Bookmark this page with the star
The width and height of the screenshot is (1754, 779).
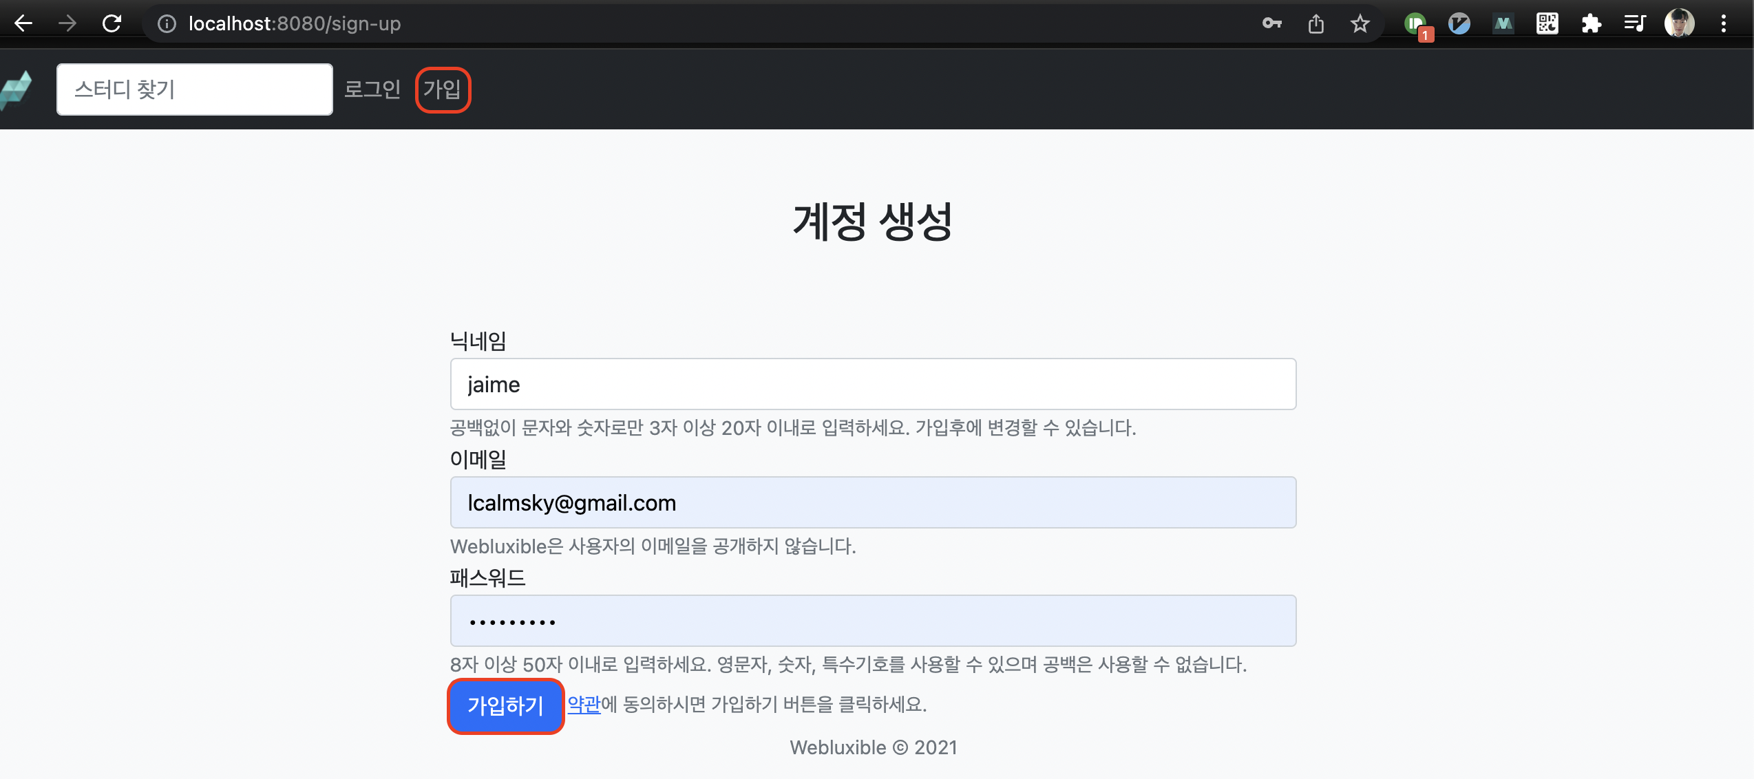(1360, 24)
